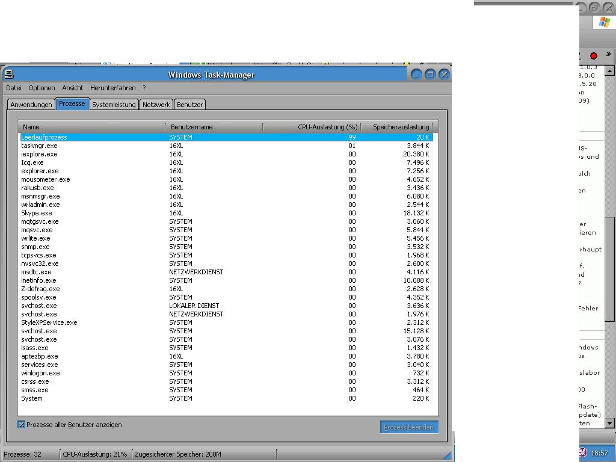Image resolution: width=616 pixels, height=462 pixels.
Task: Click 'Prozesse: 32' in status bar
Action: tap(22, 454)
